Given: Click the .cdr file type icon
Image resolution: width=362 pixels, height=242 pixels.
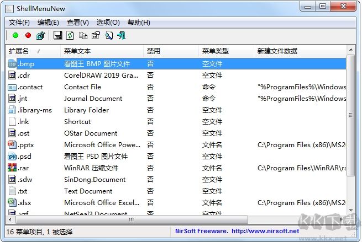Looking at the screenshot, I should [x=12, y=75].
